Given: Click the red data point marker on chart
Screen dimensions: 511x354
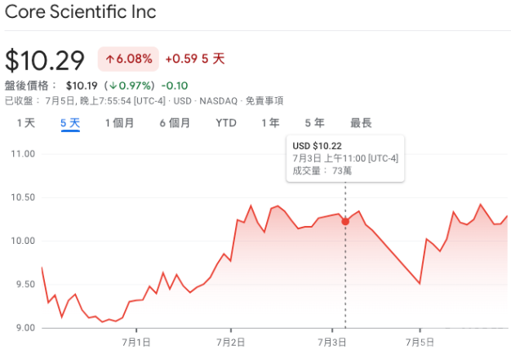Looking at the screenshot, I should (x=345, y=221).
